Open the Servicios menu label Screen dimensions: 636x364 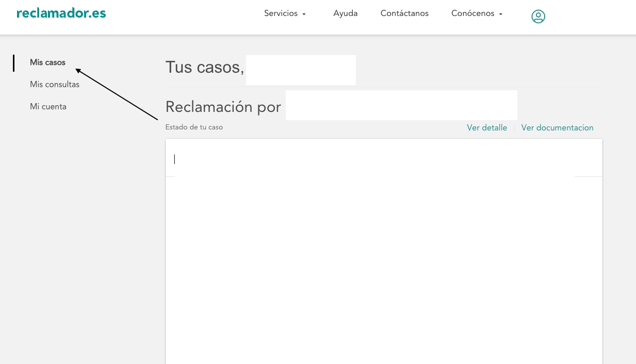[281, 13]
